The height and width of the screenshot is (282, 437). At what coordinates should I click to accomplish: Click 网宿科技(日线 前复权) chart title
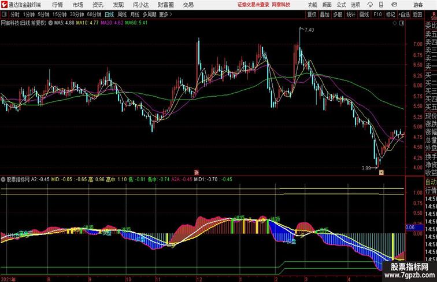click(24, 23)
